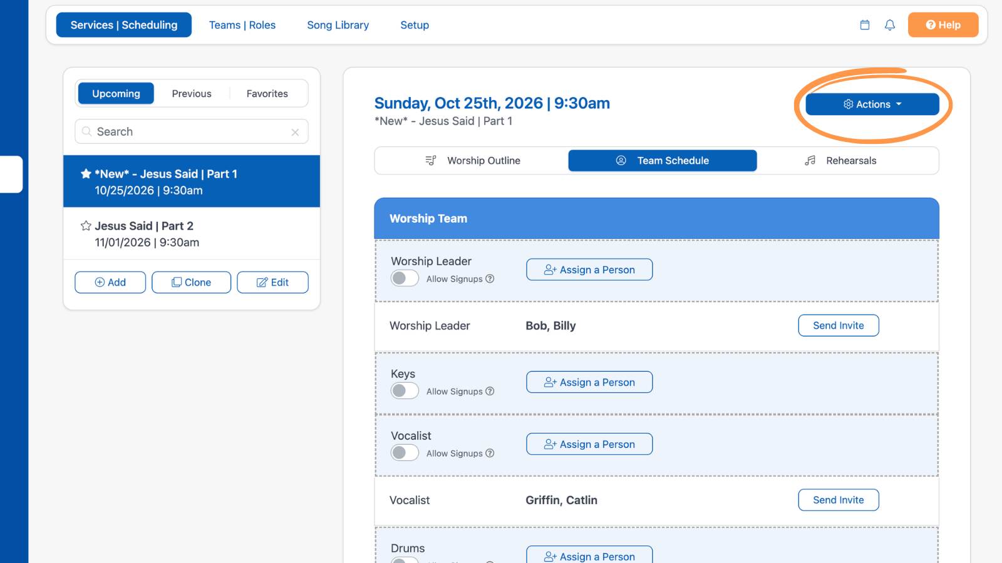
Task: Favorite Jesus Said Part 2 with star icon
Action: (86, 226)
